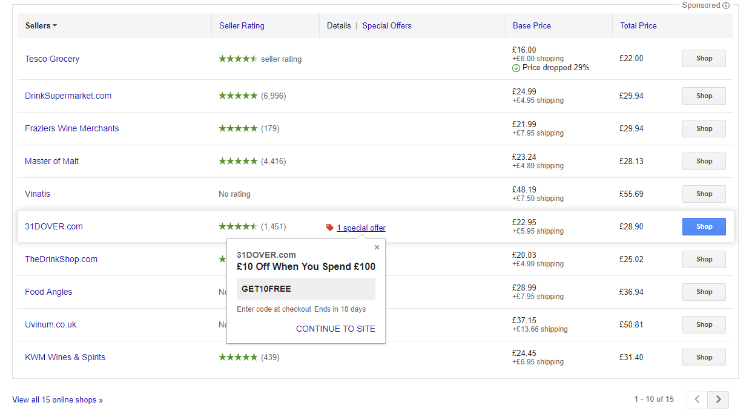Open TheDrinkShop.com seller link
This screenshot has height=414, width=752.
pos(61,259)
